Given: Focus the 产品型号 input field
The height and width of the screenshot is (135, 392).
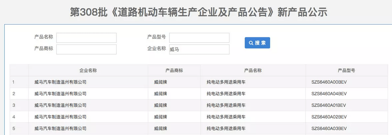Looking at the screenshot, I should point(199,38).
